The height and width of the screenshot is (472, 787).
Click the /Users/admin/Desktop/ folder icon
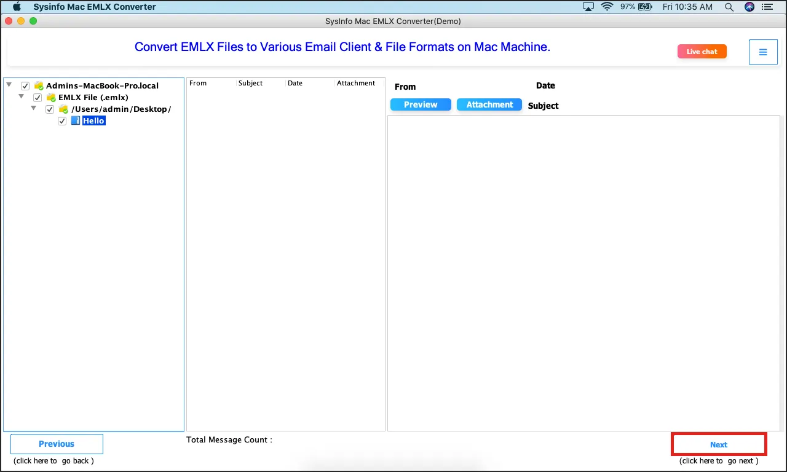(63, 109)
